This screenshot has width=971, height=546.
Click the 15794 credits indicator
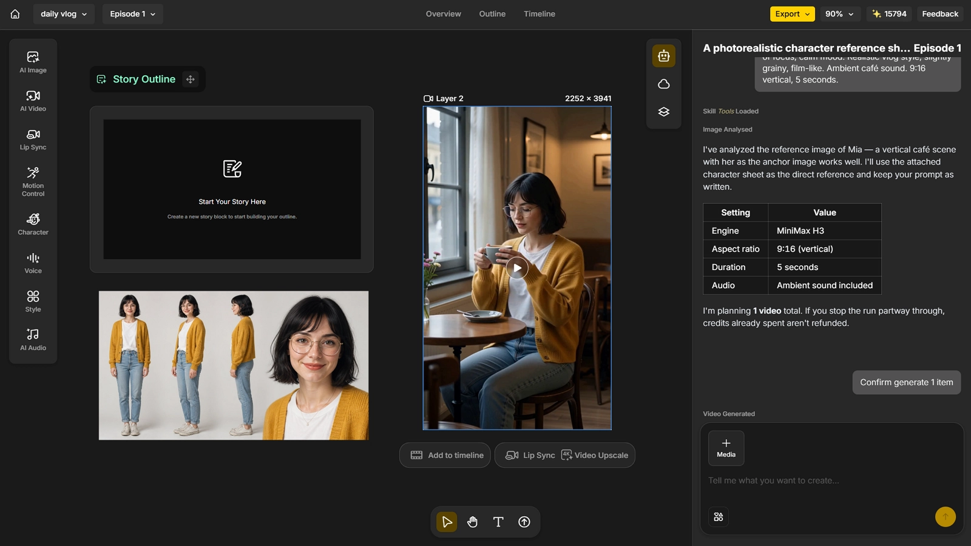click(889, 14)
